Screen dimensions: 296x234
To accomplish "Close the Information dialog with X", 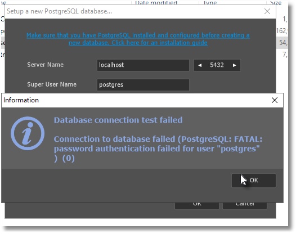I will pos(275,100).
